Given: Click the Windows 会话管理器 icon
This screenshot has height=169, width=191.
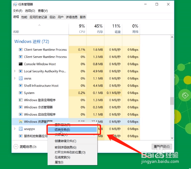Looking at the screenshot, I should [20, 107].
